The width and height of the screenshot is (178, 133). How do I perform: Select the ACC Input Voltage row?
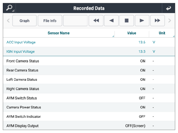pyautogui.click(x=89, y=42)
